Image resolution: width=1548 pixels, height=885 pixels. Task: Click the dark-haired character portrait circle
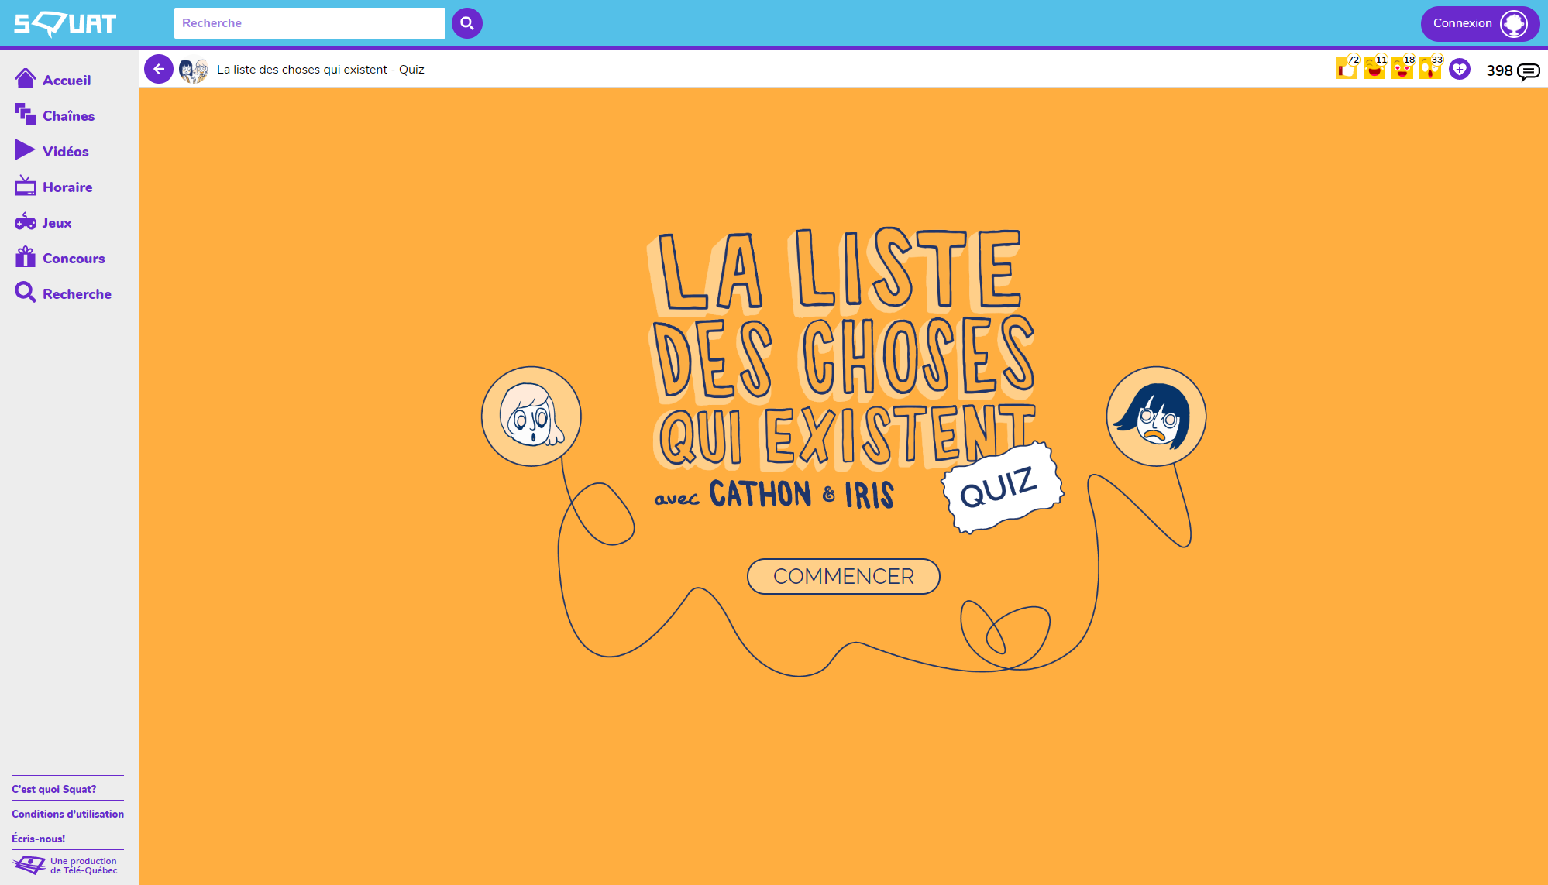[1156, 417]
